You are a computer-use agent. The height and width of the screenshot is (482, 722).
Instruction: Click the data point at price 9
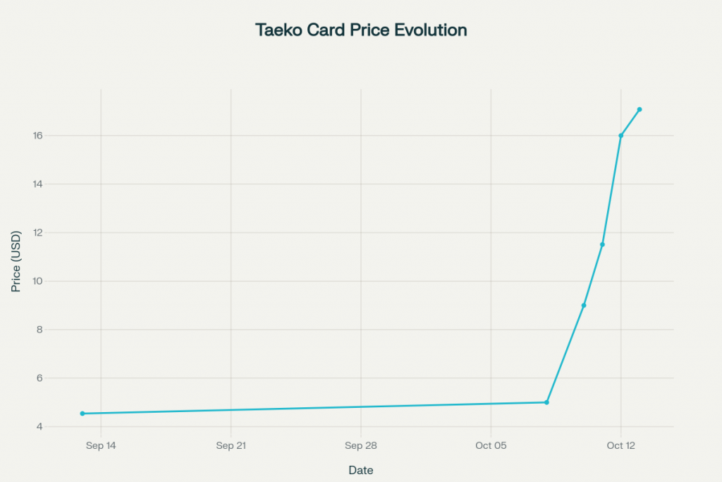point(584,306)
